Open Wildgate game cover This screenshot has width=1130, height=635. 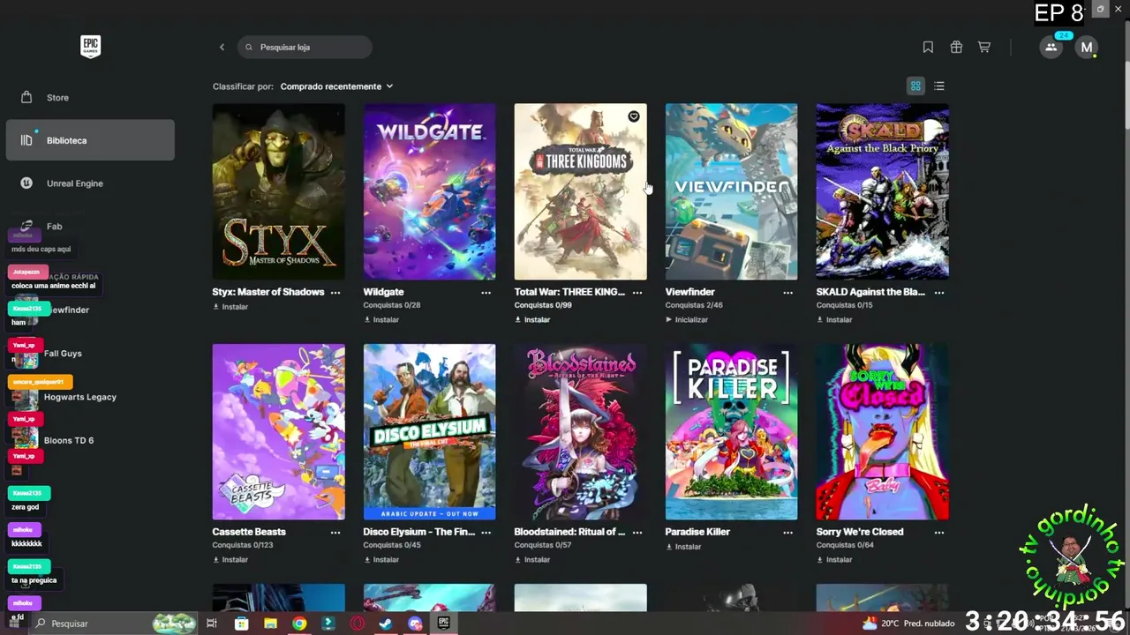430,191
